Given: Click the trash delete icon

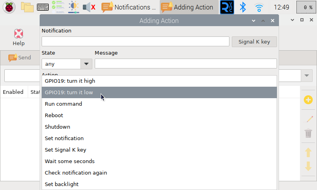Looking at the screenshot, I should pyautogui.click(x=308, y=133).
